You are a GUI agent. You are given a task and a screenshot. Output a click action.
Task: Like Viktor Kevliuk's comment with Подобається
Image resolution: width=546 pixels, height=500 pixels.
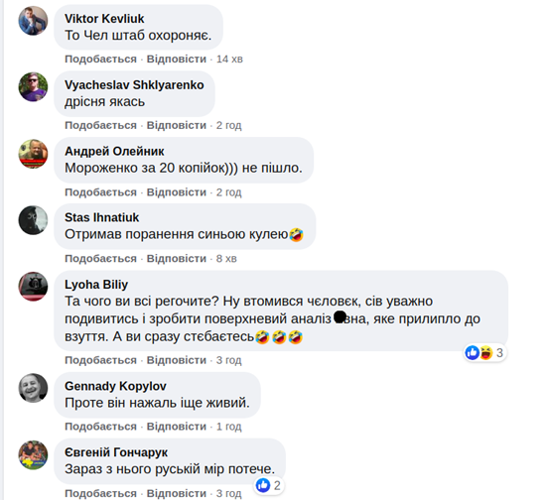coord(100,59)
